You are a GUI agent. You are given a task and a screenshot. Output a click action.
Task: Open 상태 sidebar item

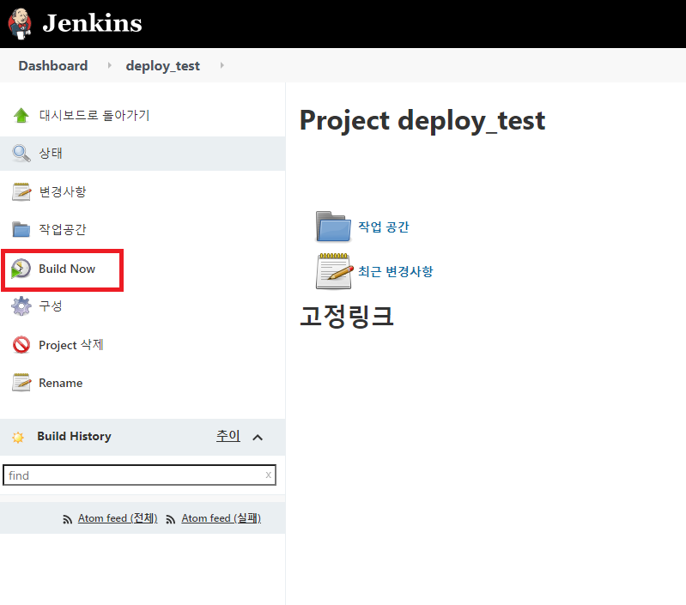[x=51, y=153]
